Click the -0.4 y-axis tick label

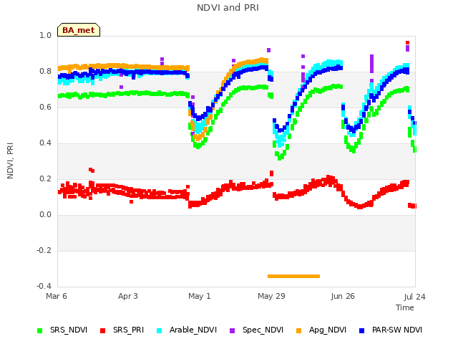[x=44, y=286]
